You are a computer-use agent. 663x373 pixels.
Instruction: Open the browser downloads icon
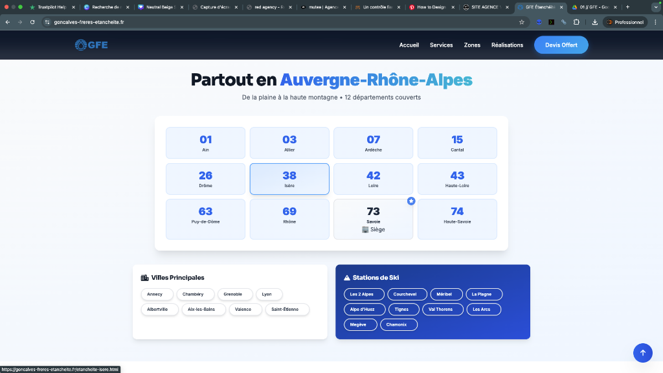click(594, 22)
